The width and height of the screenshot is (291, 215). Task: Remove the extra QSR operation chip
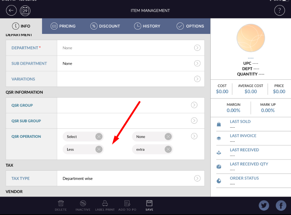(x=168, y=149)
